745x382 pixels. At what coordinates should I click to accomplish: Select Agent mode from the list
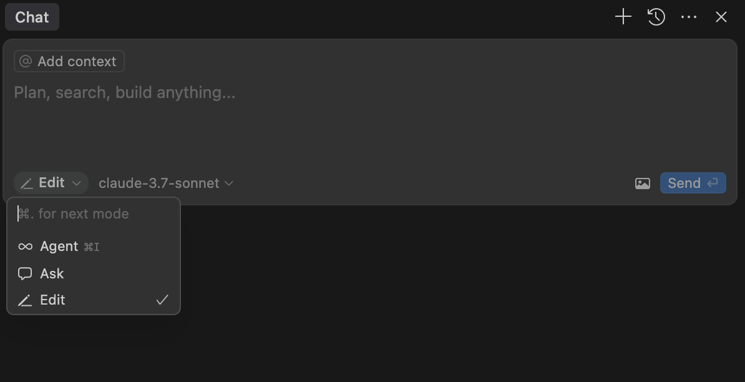[x=59, y=247]
